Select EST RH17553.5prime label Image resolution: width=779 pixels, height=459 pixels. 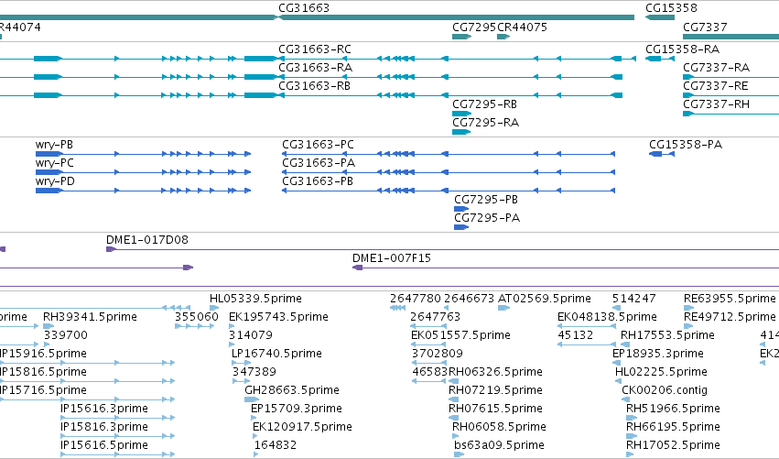click(667, 335)
